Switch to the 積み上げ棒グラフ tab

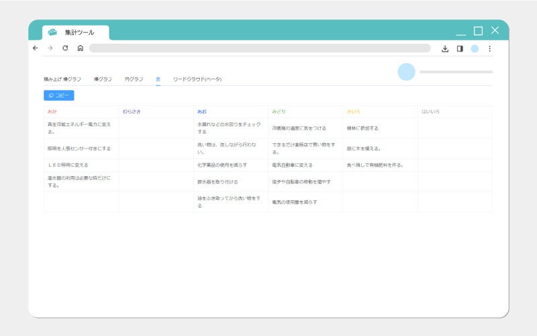(x=62, y=79)
